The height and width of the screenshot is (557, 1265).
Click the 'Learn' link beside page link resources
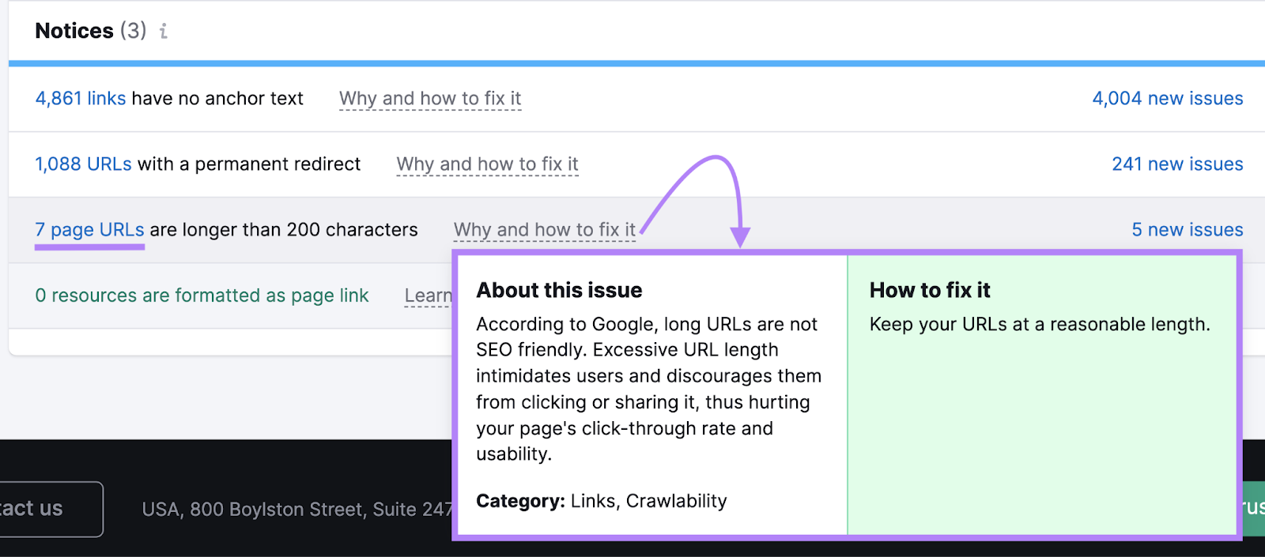tap(428, 295)
